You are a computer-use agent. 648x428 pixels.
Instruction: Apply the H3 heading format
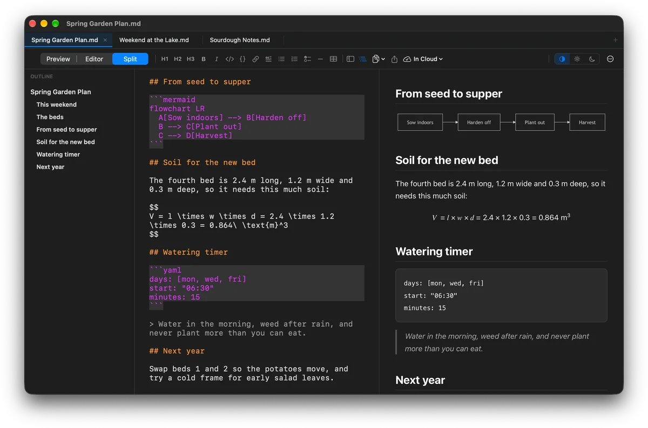click(191, 59)
